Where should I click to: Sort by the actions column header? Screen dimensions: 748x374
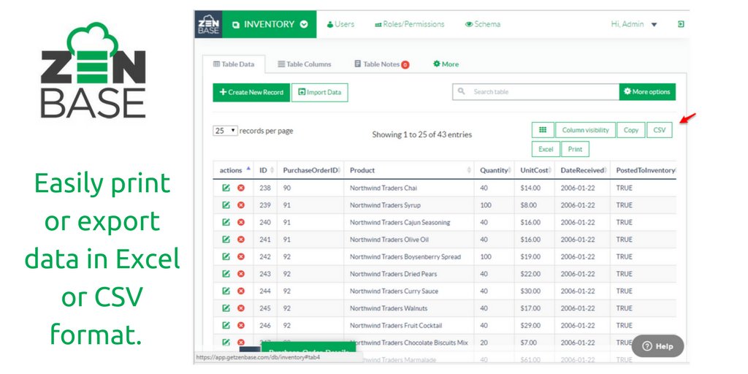(233, 170)
